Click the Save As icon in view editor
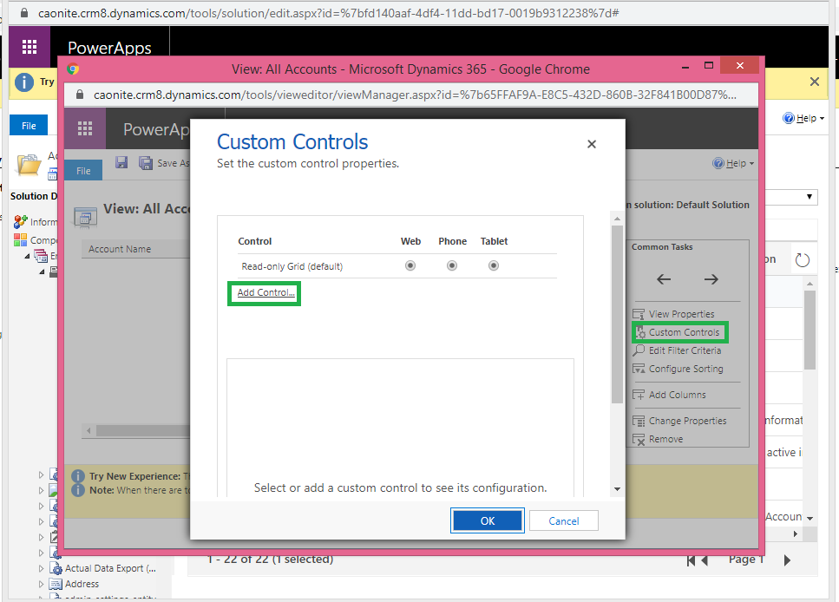This screenshot has height=602, width=839. (x=146, y=163)
